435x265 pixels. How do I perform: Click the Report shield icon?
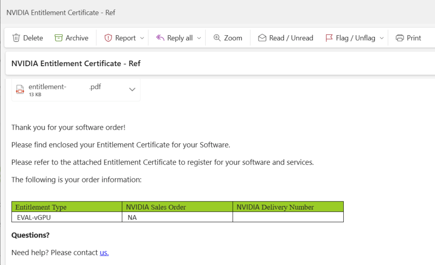click(108, 38)
